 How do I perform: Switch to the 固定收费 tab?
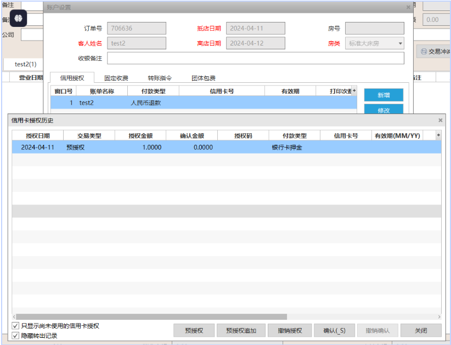pos(116,78)
